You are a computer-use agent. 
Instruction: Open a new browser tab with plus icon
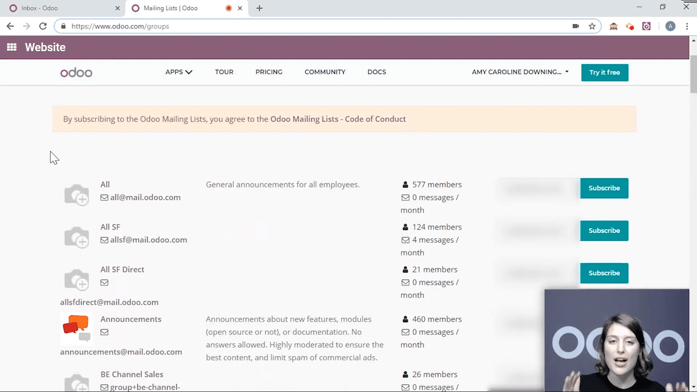pyautogui.click(x=259, y=8)
